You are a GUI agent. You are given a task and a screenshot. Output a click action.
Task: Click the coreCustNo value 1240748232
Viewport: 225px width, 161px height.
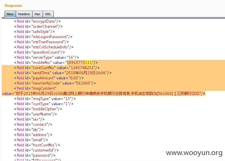pos(82,68)
